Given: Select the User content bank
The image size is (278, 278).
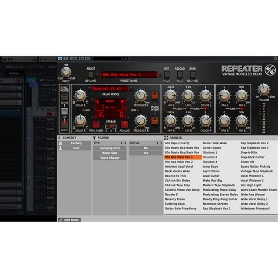Looking at the screenshot, I should click(x=76, y=148).
